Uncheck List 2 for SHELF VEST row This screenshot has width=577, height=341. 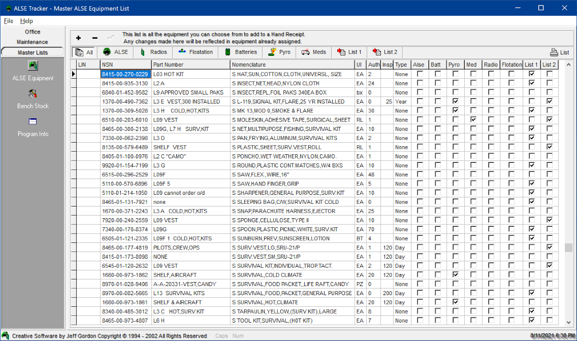[x=549, y=147]
